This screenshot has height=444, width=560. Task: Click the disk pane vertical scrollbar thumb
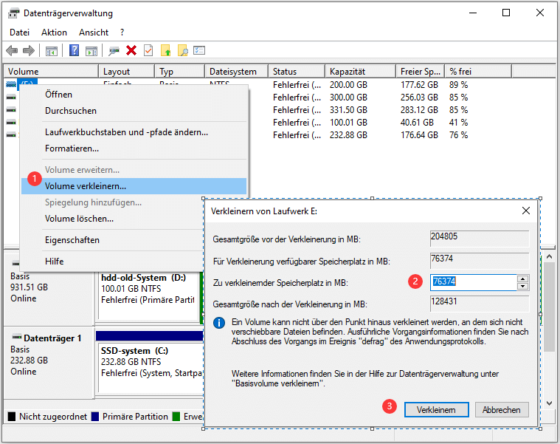(x=549, y=307)
